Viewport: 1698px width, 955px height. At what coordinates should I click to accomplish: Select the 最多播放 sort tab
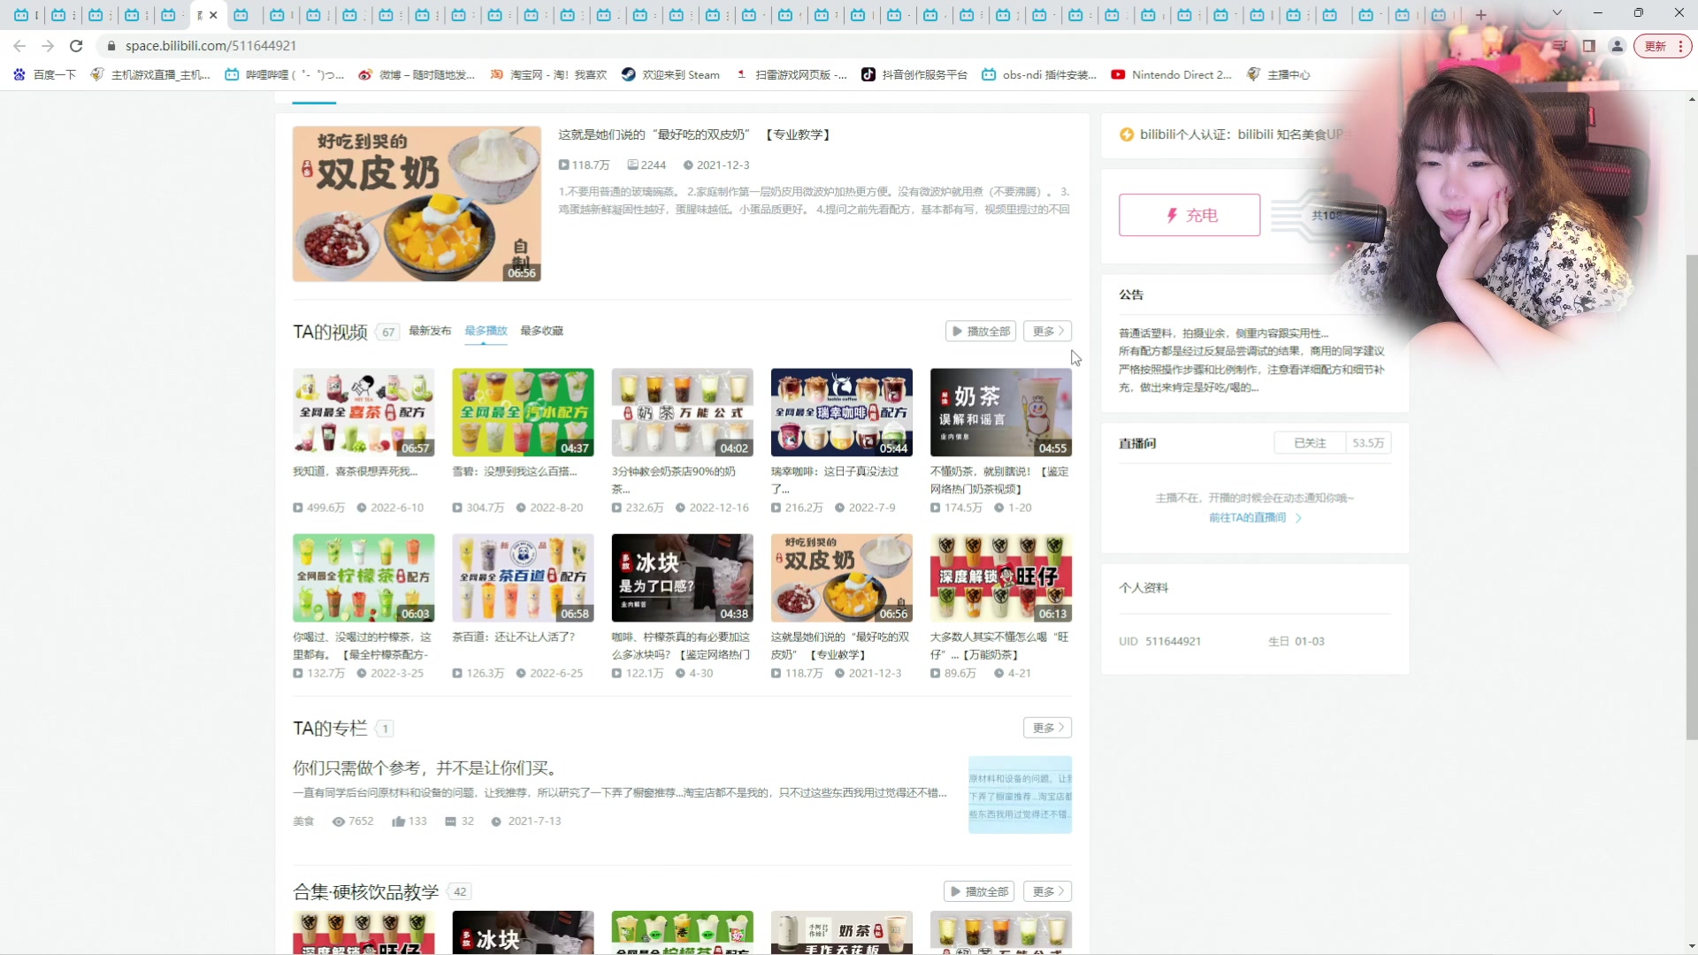click(x=486, y=331)
